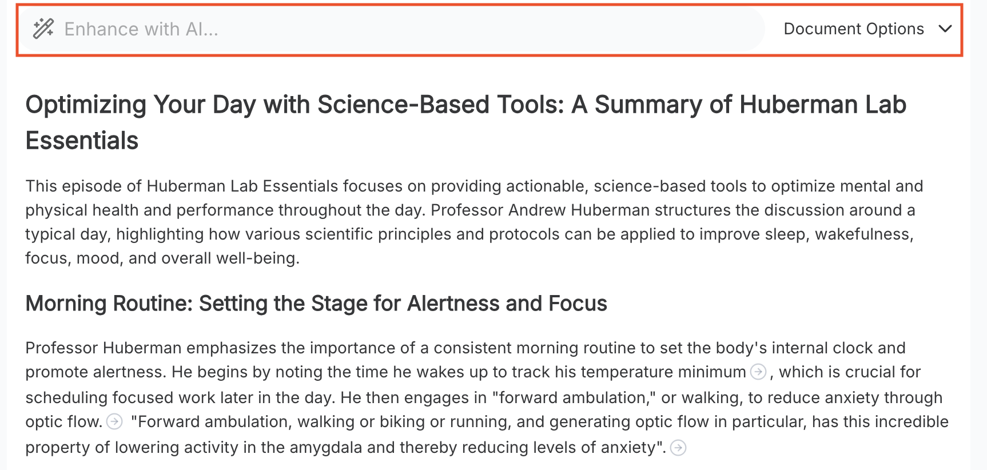The image size is (987, 470).
Task: Open the Document Options dropdown
Action: (853, 29)
